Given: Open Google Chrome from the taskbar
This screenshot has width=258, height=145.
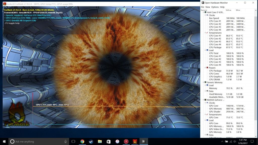Looking at the screenshot, I should (82, 141).
